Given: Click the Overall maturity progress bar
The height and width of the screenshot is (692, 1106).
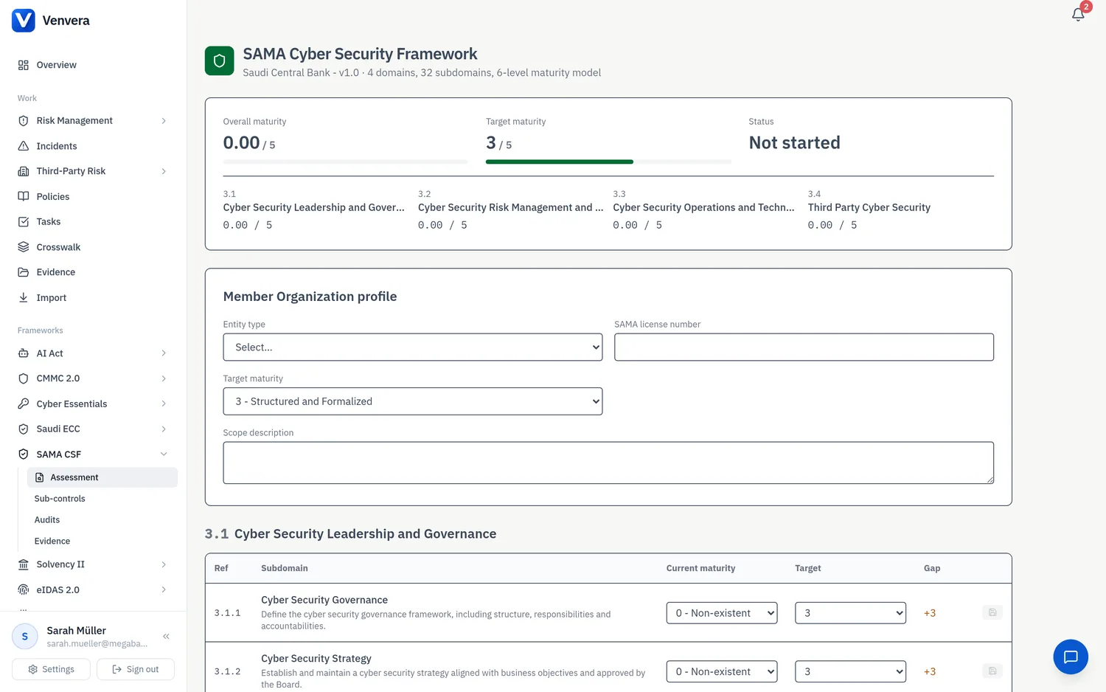Looking at the screenshot, I should pyautogui.click(x=345, y=162).
